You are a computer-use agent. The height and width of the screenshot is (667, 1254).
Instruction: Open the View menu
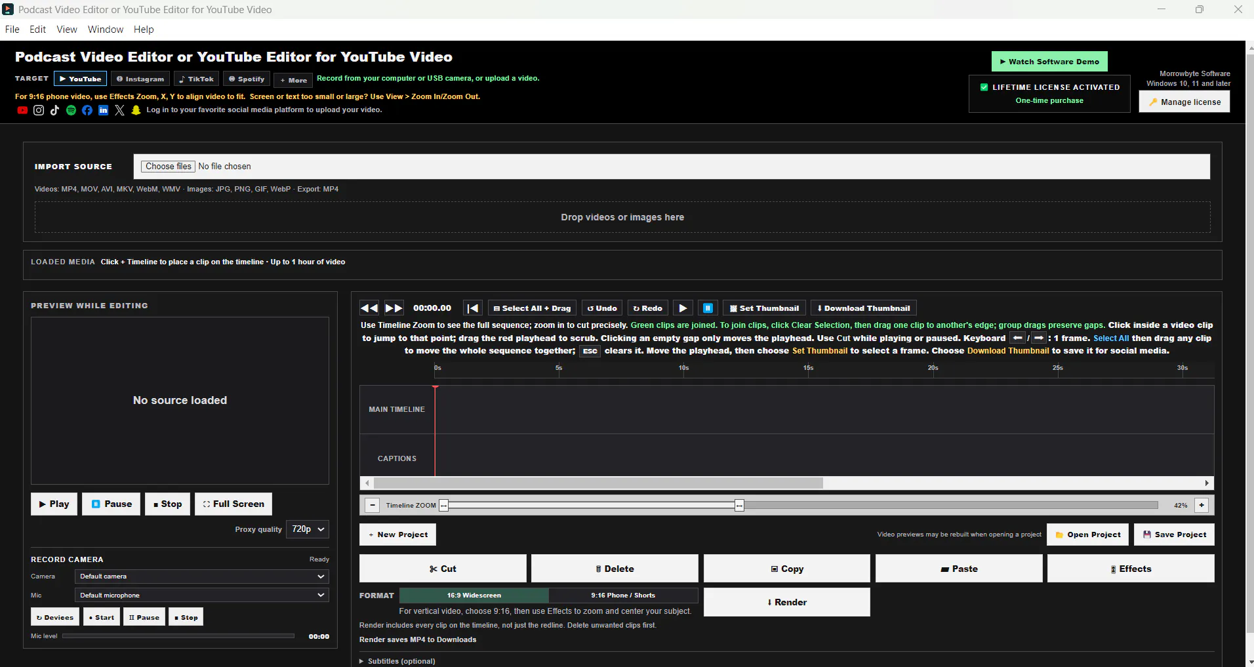pyautogui.click(x=67, y=30)
